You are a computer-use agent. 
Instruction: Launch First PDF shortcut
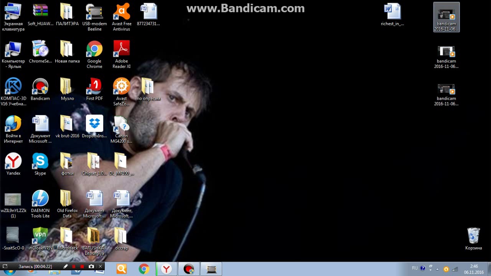tap(94, 90)
